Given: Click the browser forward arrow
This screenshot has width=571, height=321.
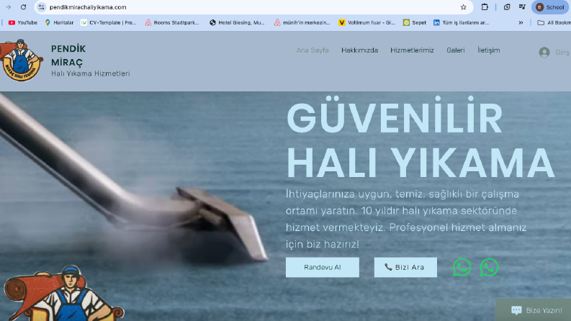Looking at the screenshot, I should tap(9, 7).
